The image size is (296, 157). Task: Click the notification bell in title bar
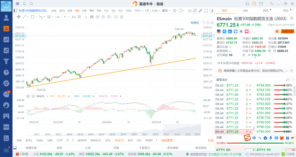click(x=25, y=4)
